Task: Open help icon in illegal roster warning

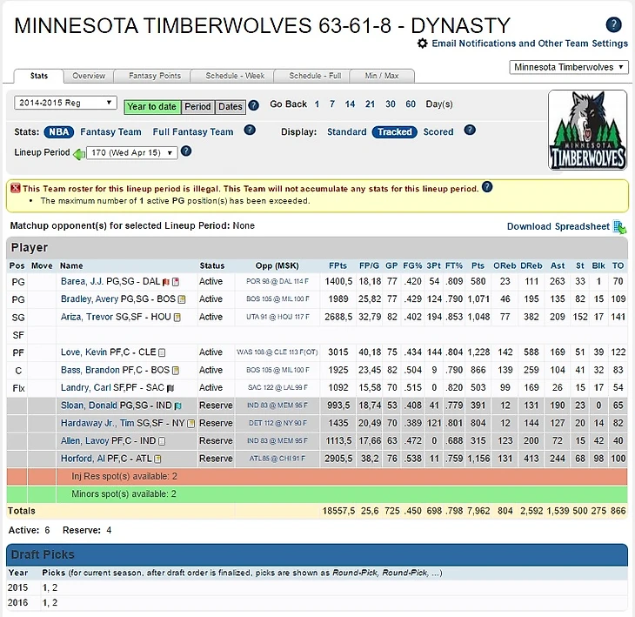Action: pos(487,187)
